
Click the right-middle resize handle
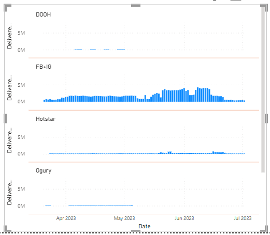coord(266,118)
